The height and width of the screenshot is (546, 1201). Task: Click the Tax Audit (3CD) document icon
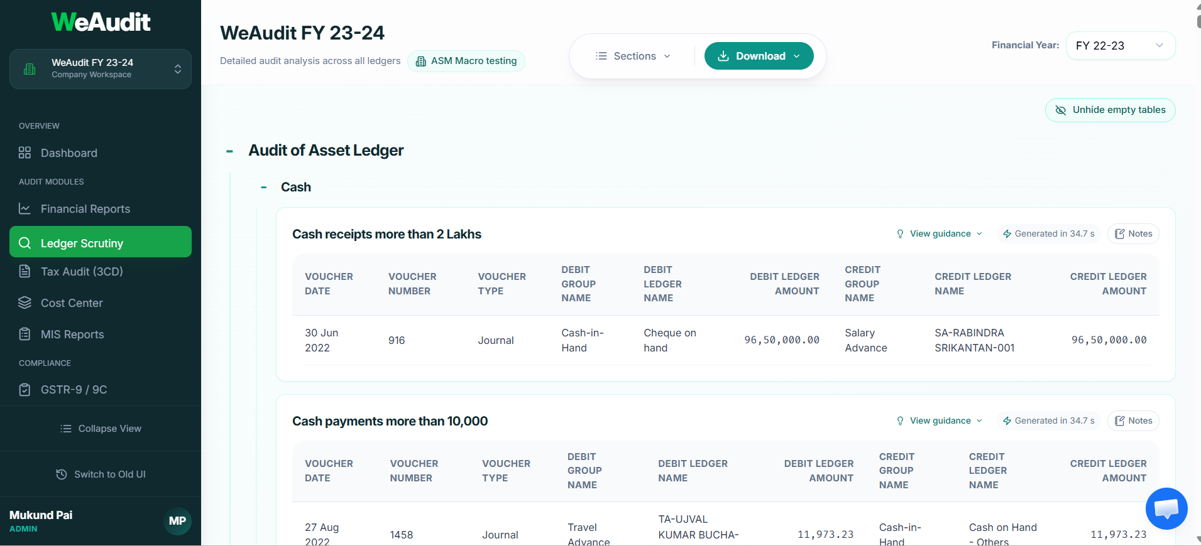pyautogui.click(x=25, y=271)
